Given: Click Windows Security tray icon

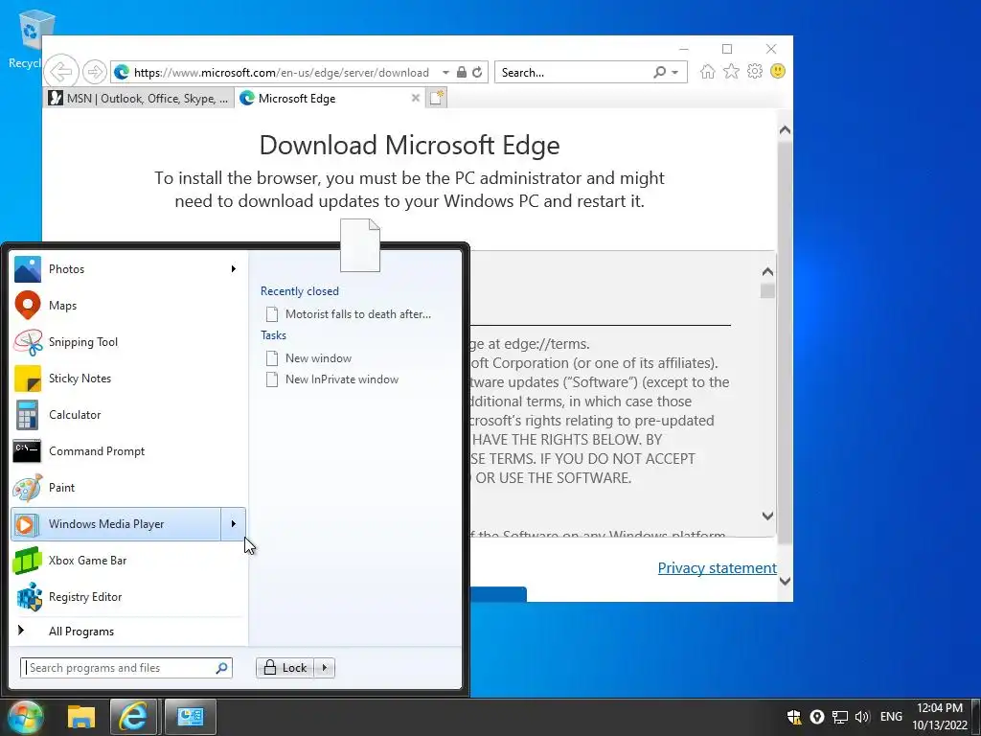Looking at the screenshot, I should pos(794,717).
